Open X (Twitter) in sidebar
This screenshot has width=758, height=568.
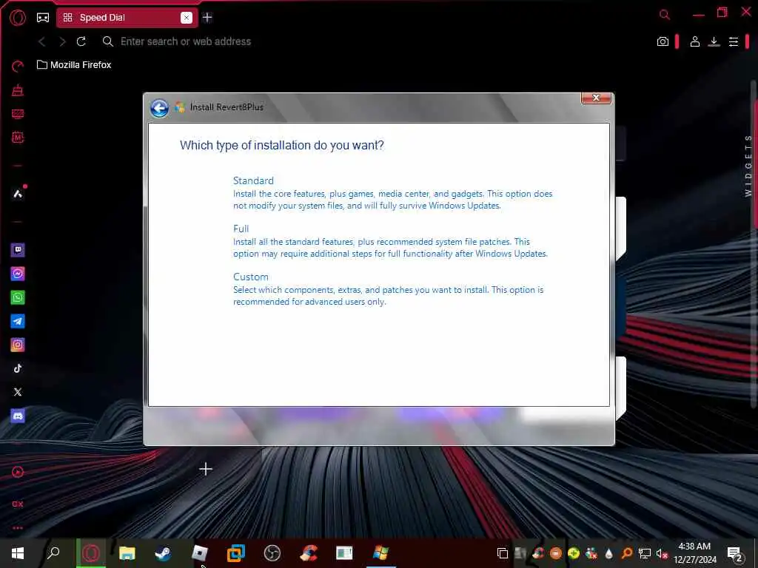18,392
